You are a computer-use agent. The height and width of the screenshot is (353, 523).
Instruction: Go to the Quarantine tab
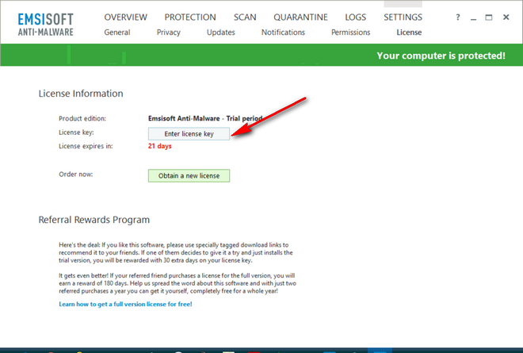click(300, 17)
